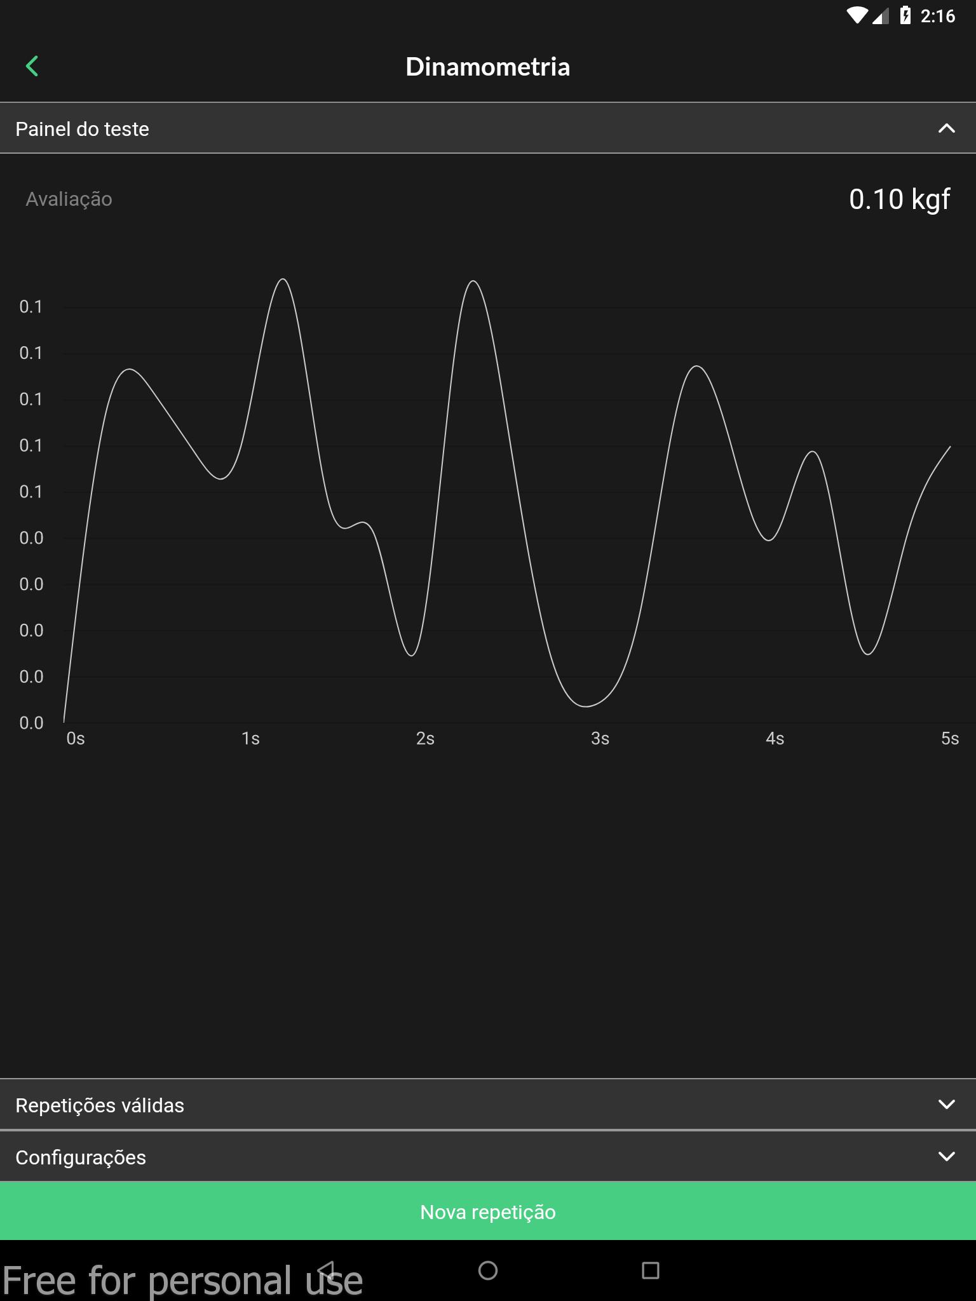
Task: Tap the 0s axis label
Action: [76, 738]
